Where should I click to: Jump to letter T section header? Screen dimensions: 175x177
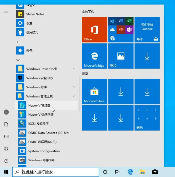click(17, 42)
